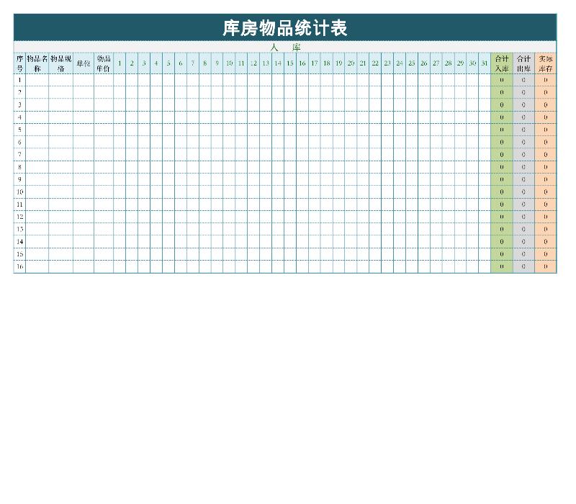Click the 实际库存 value in row 16
576x504 pixels.
click(x=546, y=266)
